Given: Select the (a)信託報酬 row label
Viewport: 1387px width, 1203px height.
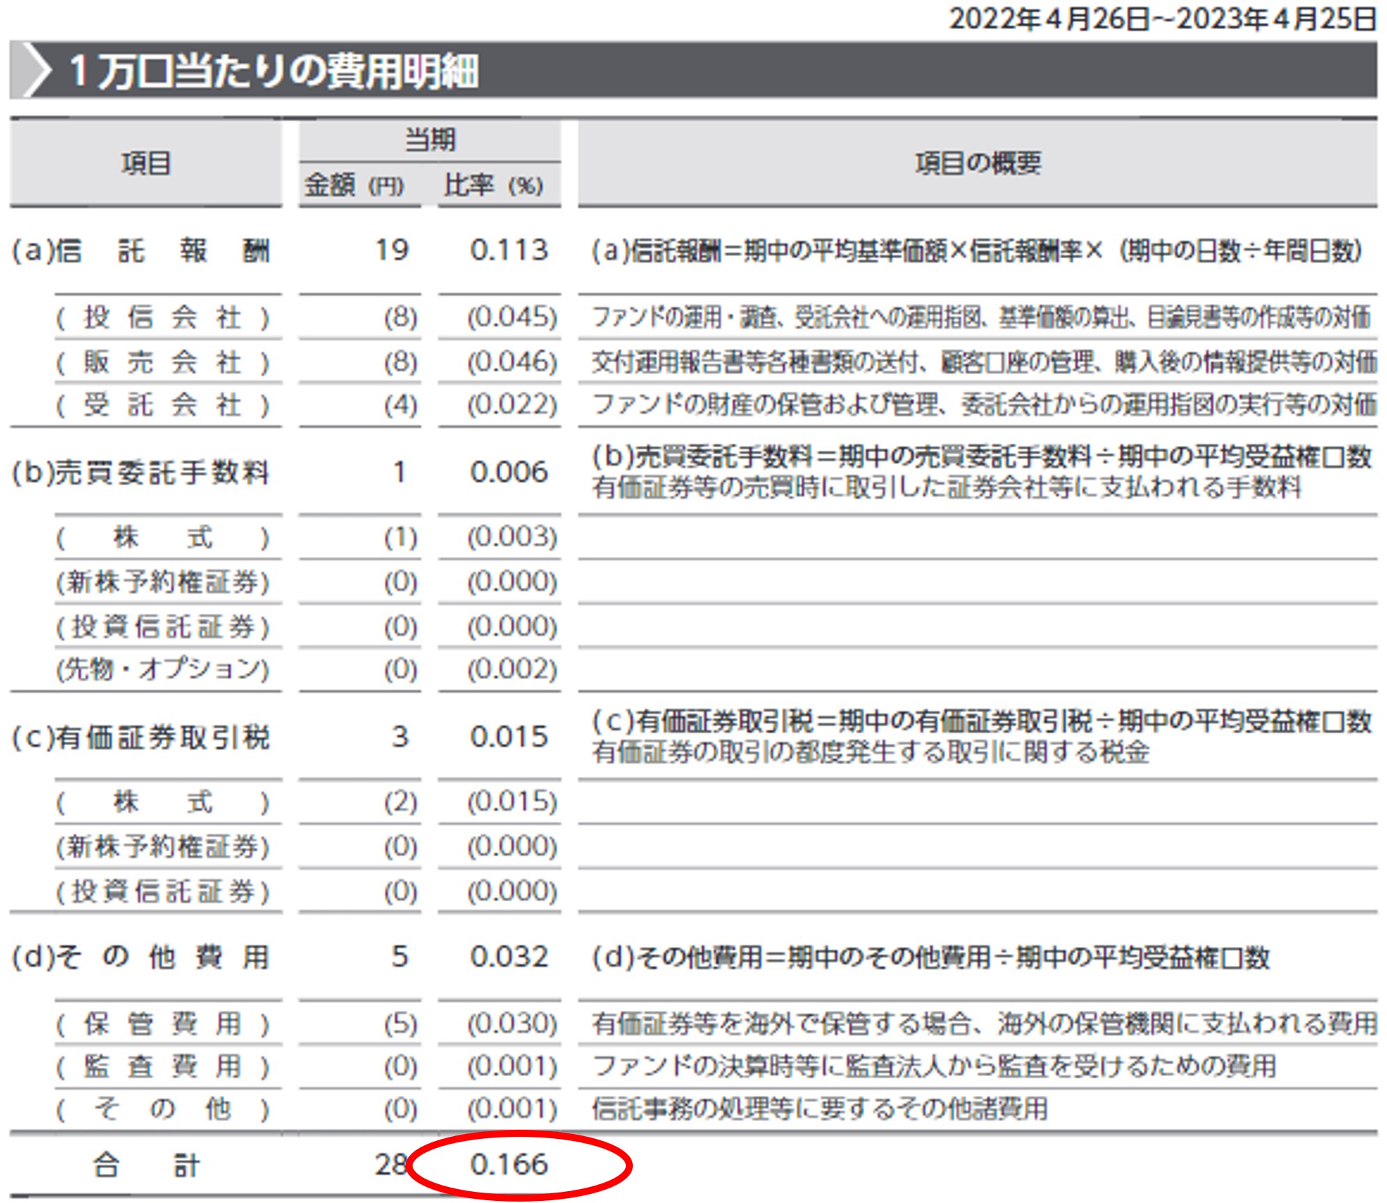Looking at the screenshot, I should pos(141,251).
